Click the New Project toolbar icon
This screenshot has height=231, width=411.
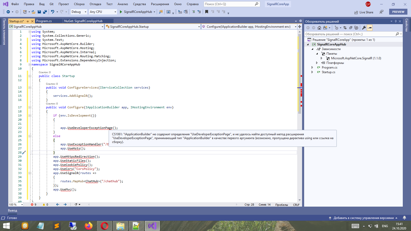point(25,12)
